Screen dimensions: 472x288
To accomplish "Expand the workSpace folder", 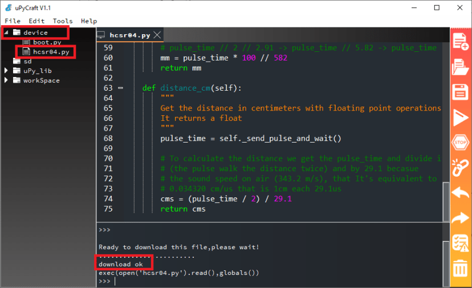I will [x=6, y=80].
